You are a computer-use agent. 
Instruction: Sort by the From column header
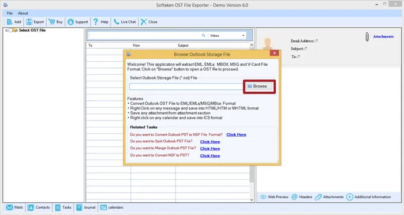153,46
